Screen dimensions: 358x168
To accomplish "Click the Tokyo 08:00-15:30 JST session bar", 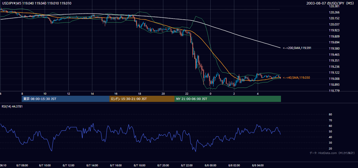I will [66, 99].
